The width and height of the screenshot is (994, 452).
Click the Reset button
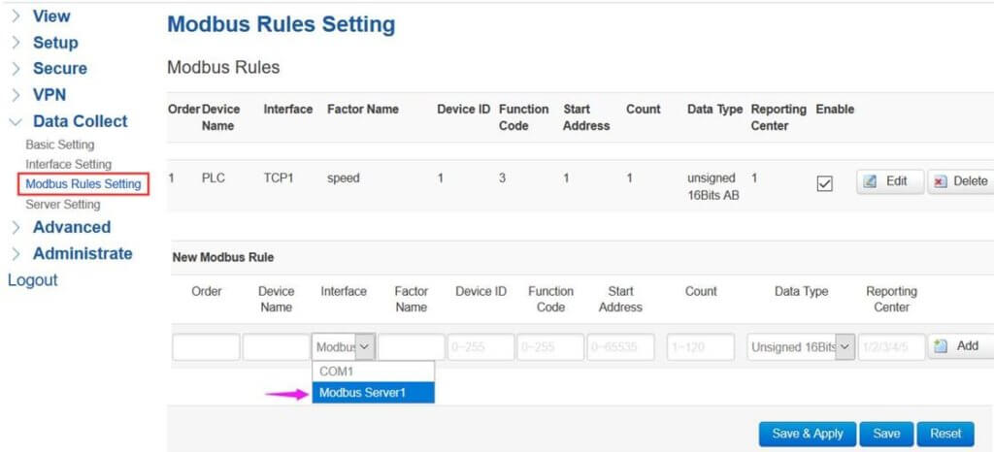pyautogui.click(x=944, y=434)
